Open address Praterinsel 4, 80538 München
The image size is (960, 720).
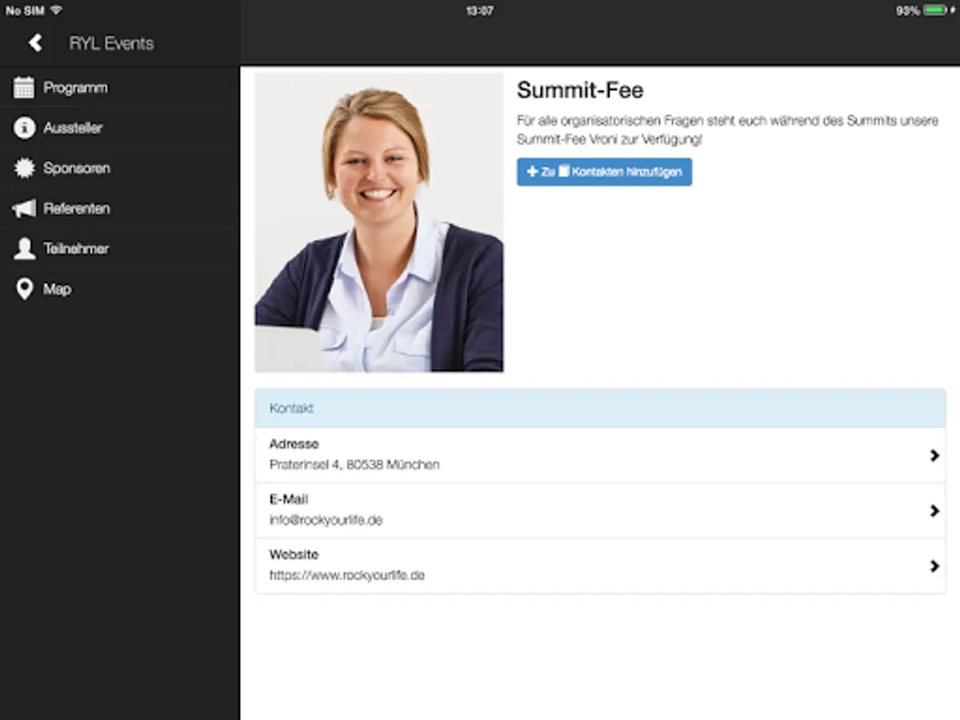(354, 465)
